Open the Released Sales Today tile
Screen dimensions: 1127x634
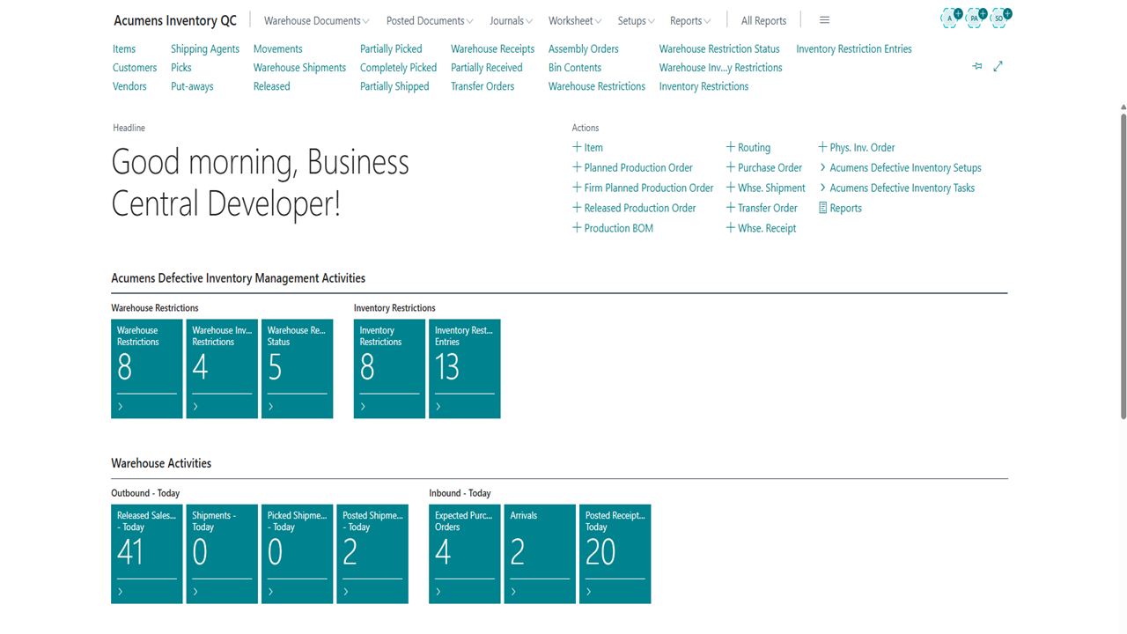pyautogui.click(x=147, y=553)
